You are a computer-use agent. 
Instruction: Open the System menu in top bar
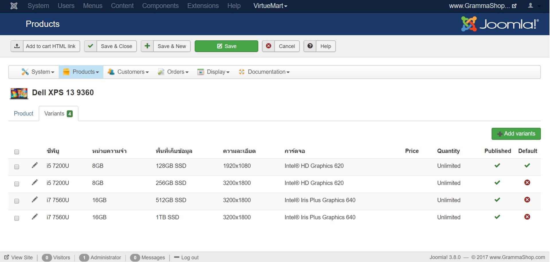pyautogui.click(x=38, y=6)
